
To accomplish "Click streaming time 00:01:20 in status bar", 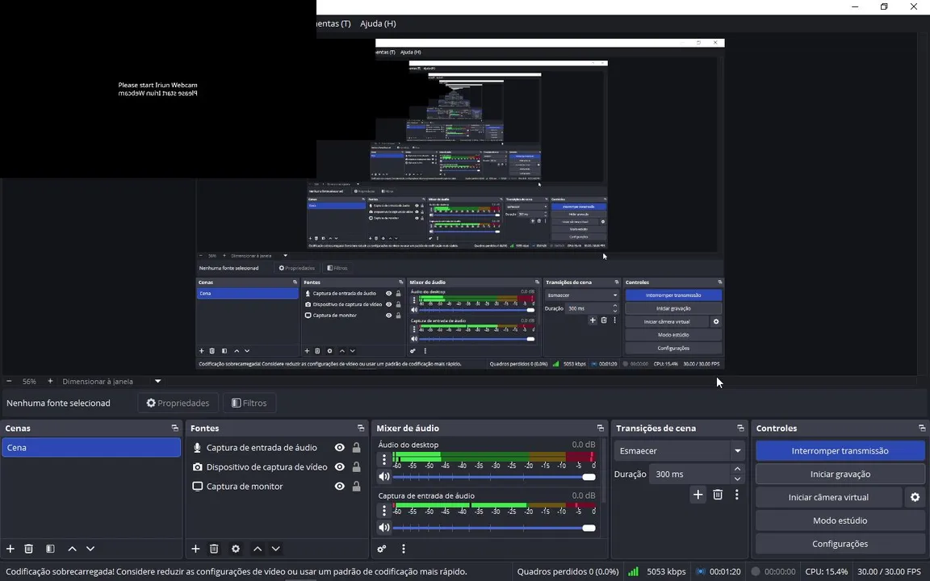I will point(725,571).
